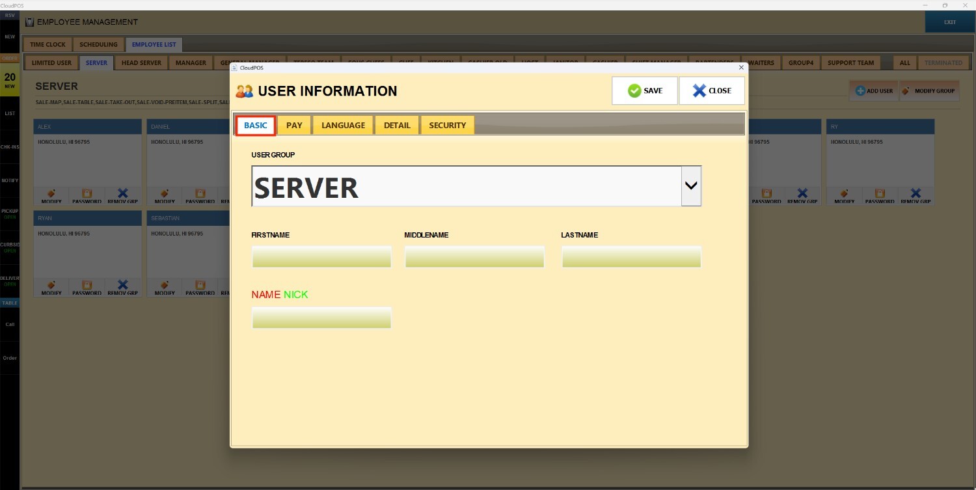976x490 pixels.
Task: Click SEBASTIAN employee card header
Action: pyautogui.click(x=188, y=218)
